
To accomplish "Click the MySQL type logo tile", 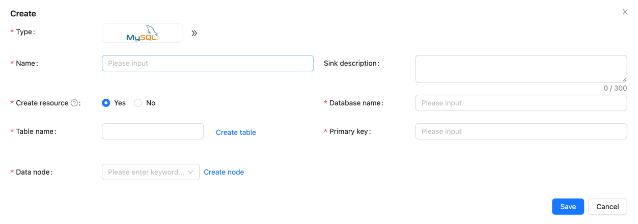I will 142,33.
